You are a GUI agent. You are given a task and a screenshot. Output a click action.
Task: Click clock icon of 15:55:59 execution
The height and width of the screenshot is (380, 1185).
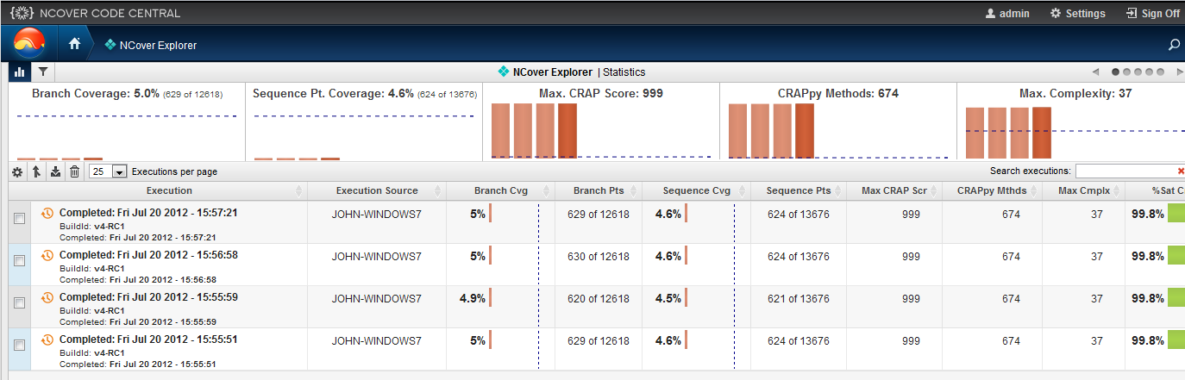(x=48, y=297)
